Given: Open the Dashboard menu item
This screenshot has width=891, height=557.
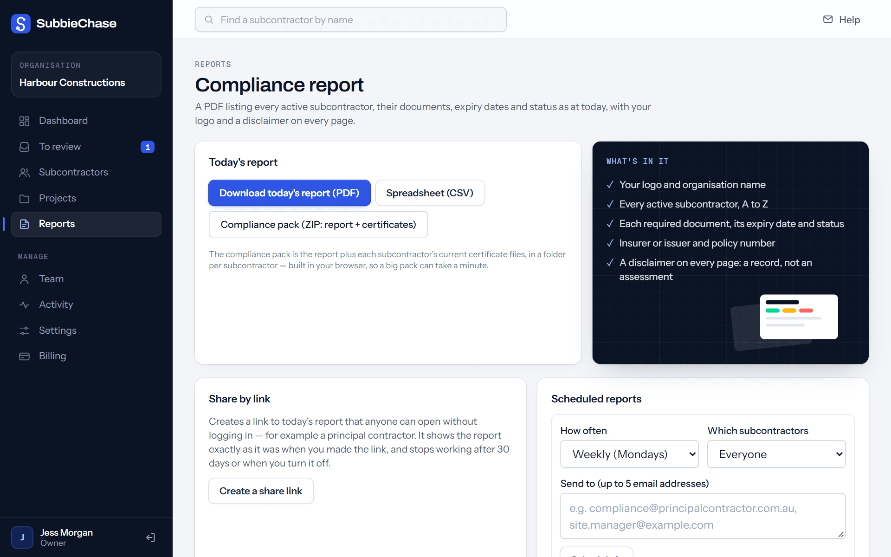Looking at the screenshot, I should pyautogui.click(x=86, y=121).
